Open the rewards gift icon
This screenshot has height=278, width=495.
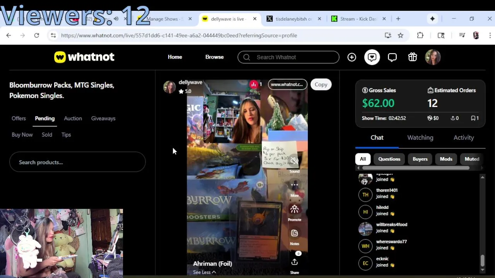tap(413, 57)
